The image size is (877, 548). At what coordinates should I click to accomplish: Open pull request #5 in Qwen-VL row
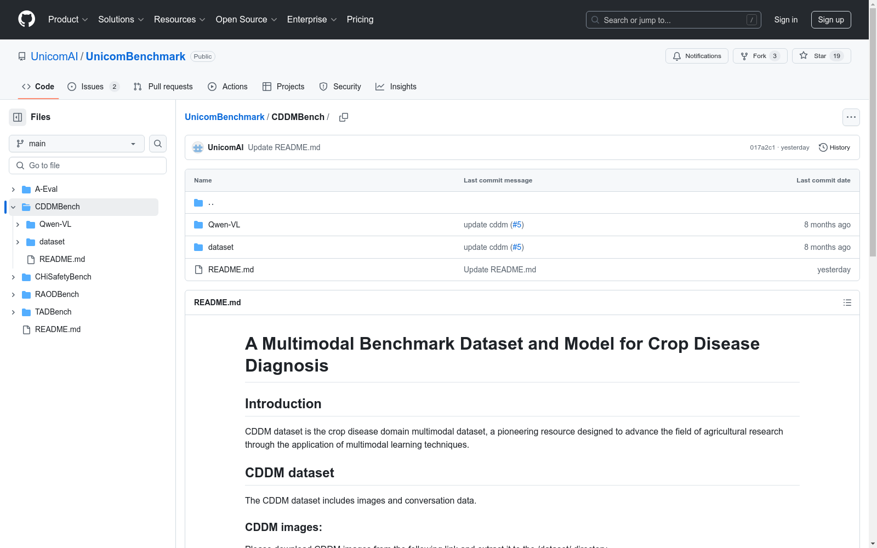pyautogui.click(x=517, y=225)
